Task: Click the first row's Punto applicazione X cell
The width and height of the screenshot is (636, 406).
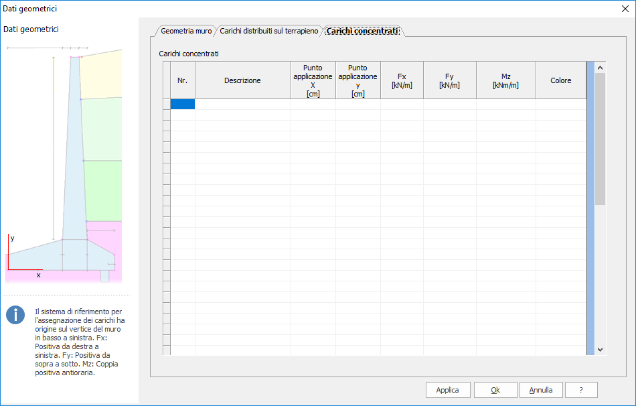Action: click(x=313, y=105)
